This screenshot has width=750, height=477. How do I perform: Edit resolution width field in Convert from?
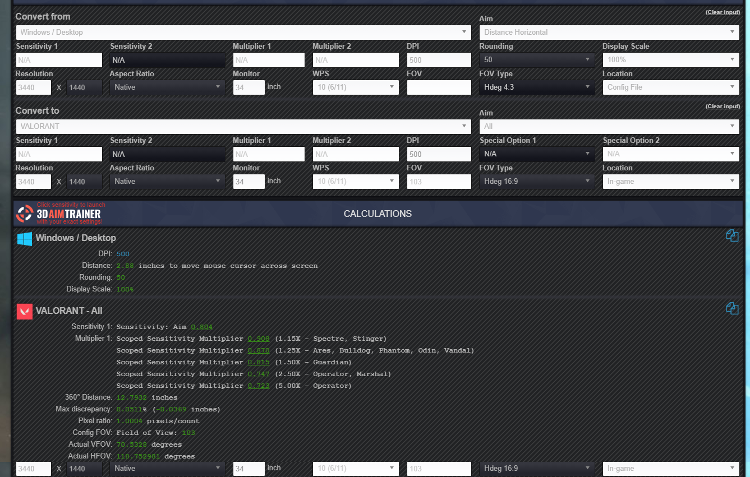coord(34,87)
